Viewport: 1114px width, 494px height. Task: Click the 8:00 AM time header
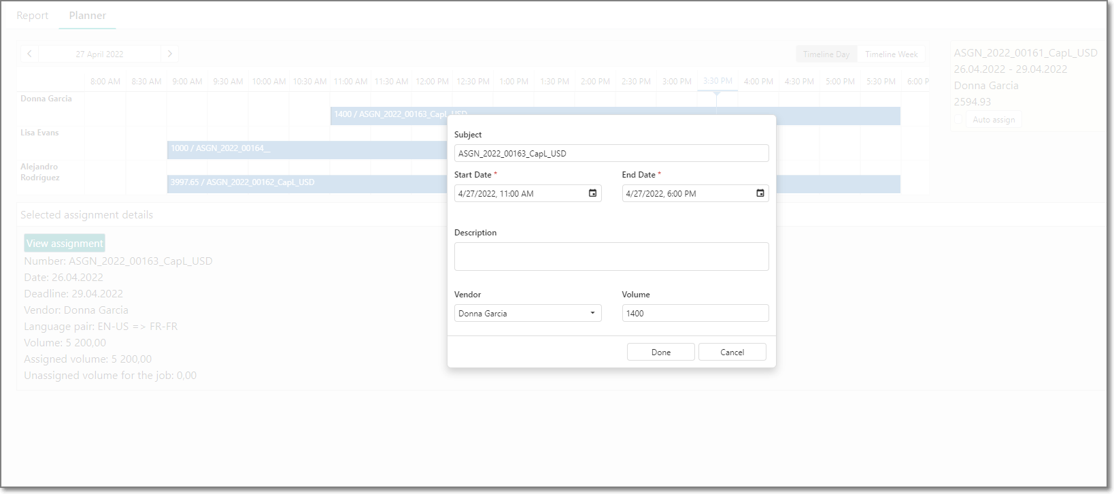pyautogui.click(x=105, y=82)
